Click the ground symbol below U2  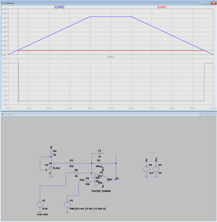(x=51, y=177)
